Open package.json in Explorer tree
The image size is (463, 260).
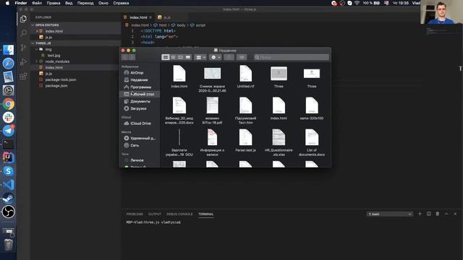tap(56, 86)
